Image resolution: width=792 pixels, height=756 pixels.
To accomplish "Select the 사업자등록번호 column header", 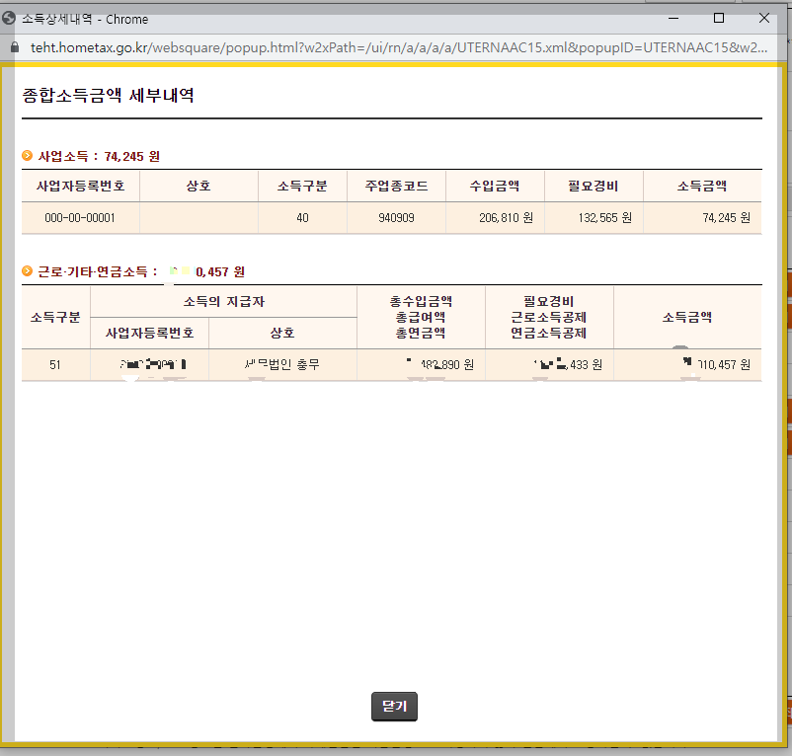I will (x=80, y=186).
